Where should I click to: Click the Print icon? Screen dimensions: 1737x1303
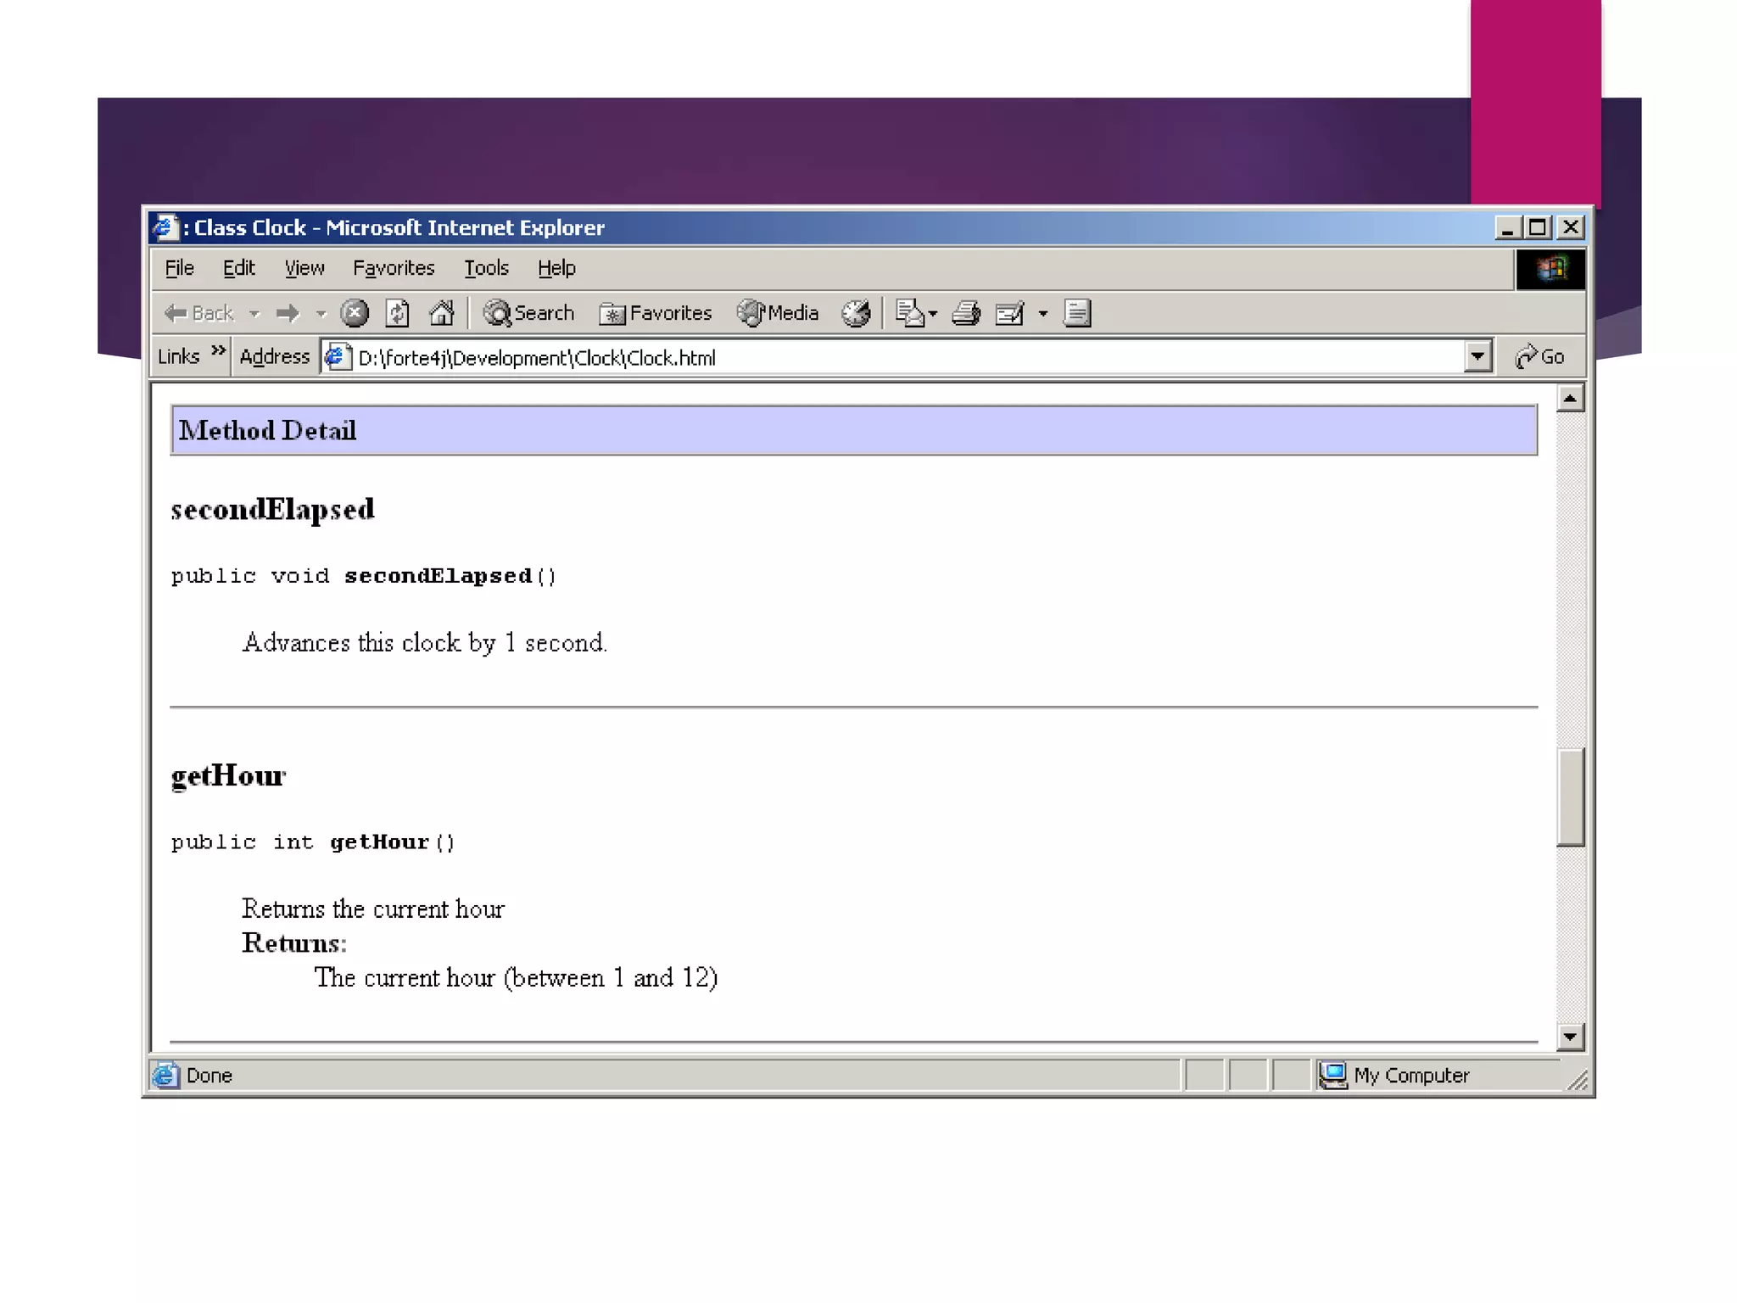(x=966, y=313)
